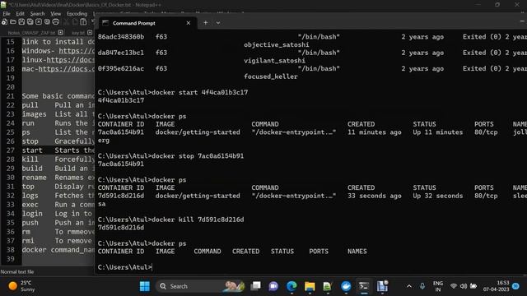Close the Command Prompt tab

pyautogui.click(x=189, y=23)
